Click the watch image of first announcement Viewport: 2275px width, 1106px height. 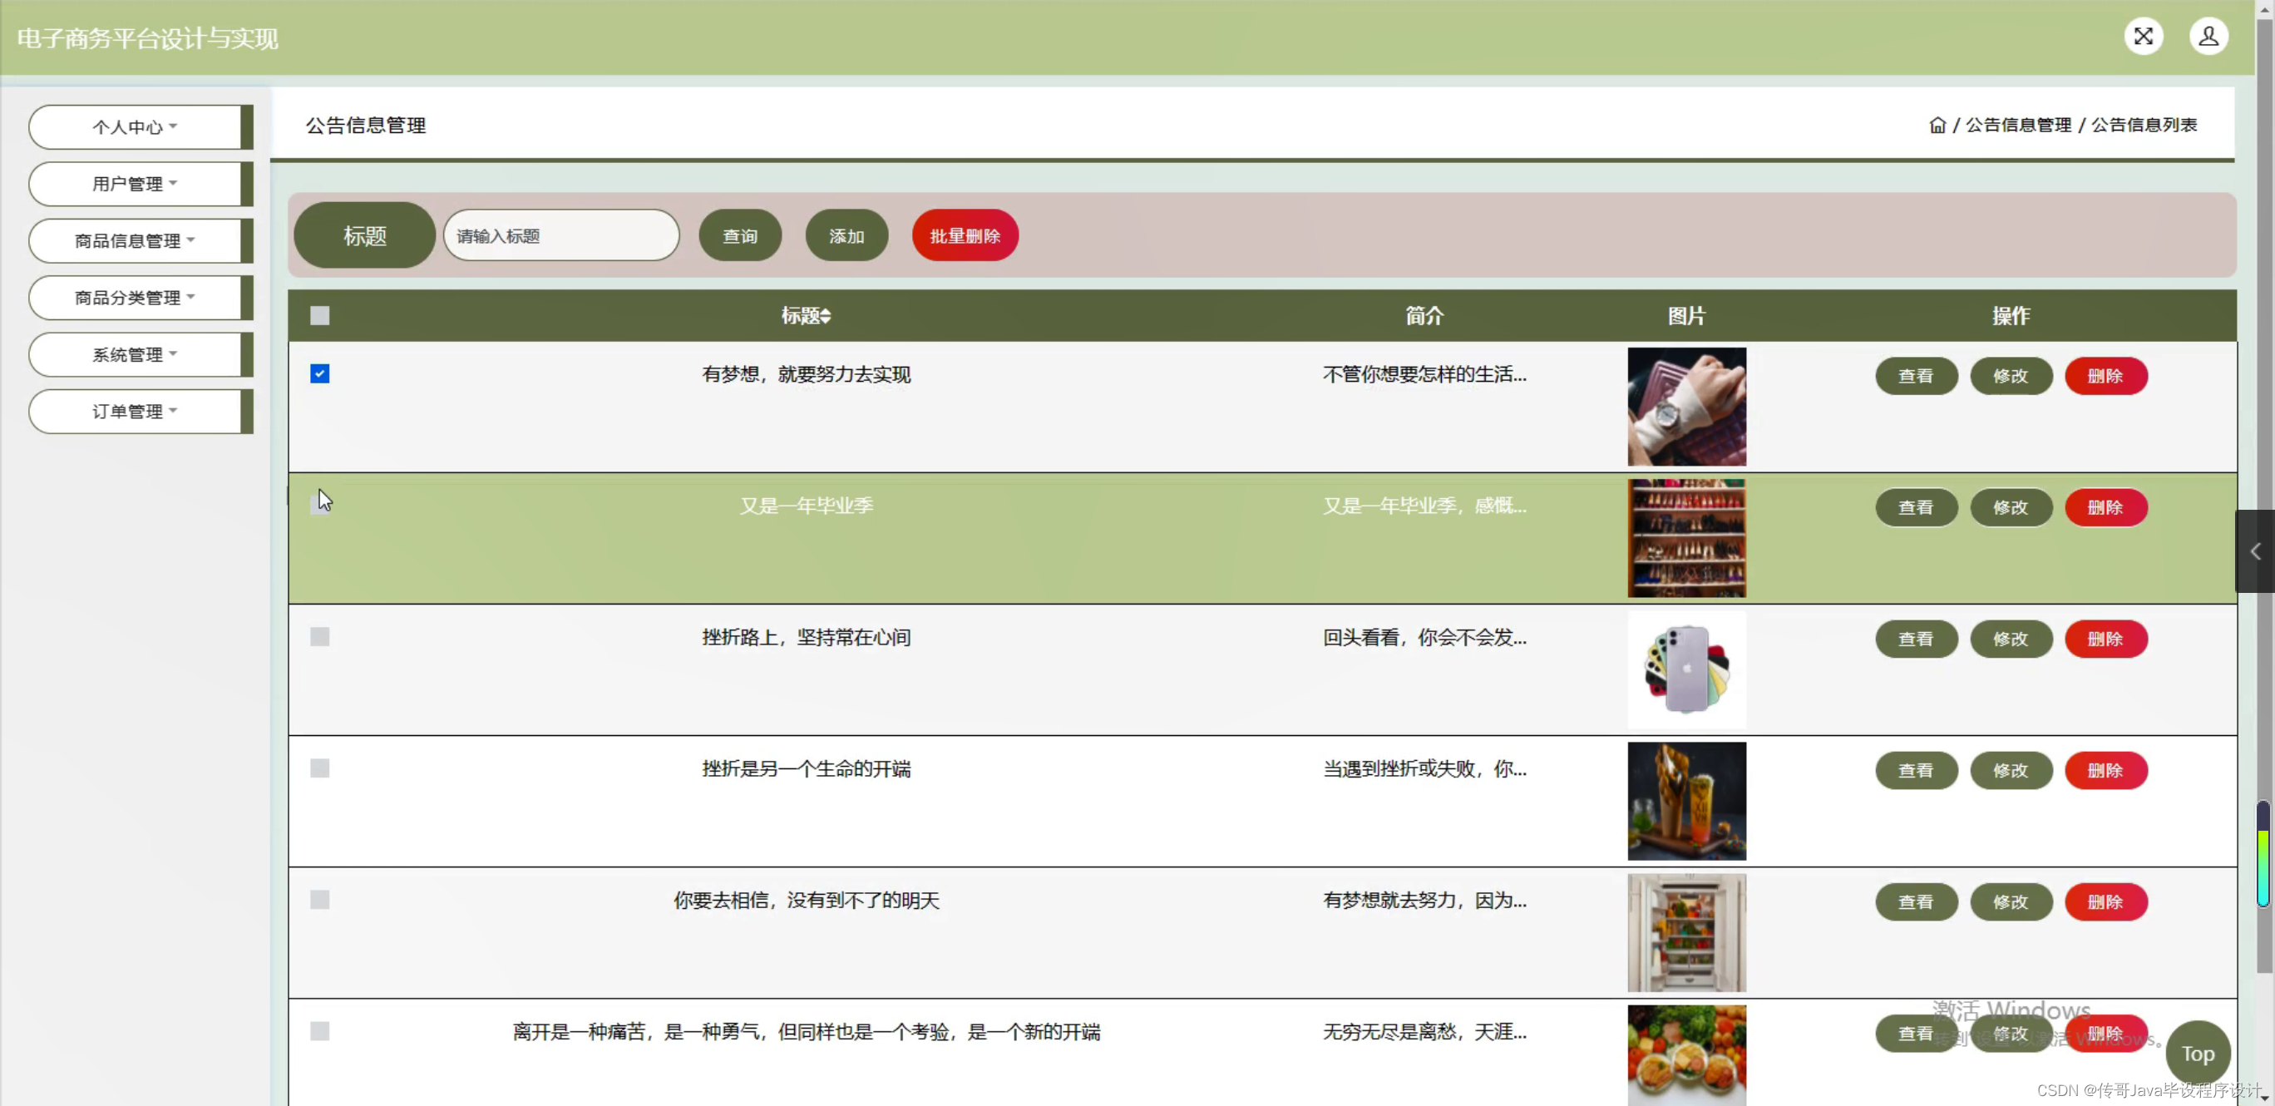click(1686, 407)
